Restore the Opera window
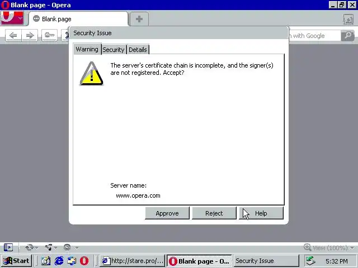The height and width of the screenshot is (268, 358). coord(342,5)
